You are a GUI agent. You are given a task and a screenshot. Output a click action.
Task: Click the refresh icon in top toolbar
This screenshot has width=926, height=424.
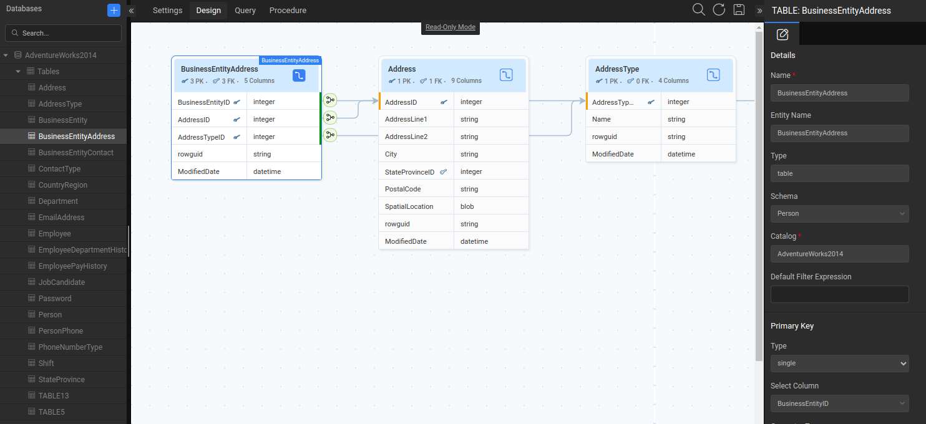click(719, 9)
